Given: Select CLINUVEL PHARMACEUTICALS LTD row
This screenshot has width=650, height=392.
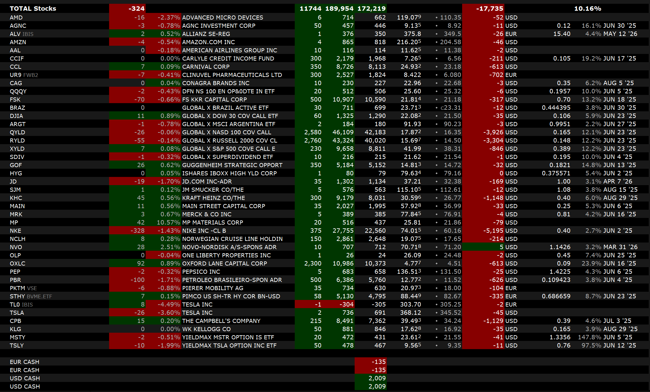Looking at the screenshot, I should click(x=325, y=75).
